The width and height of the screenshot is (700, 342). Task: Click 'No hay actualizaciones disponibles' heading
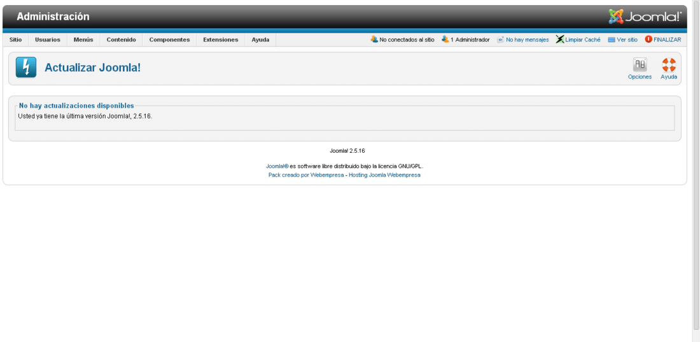coord(76,106)
